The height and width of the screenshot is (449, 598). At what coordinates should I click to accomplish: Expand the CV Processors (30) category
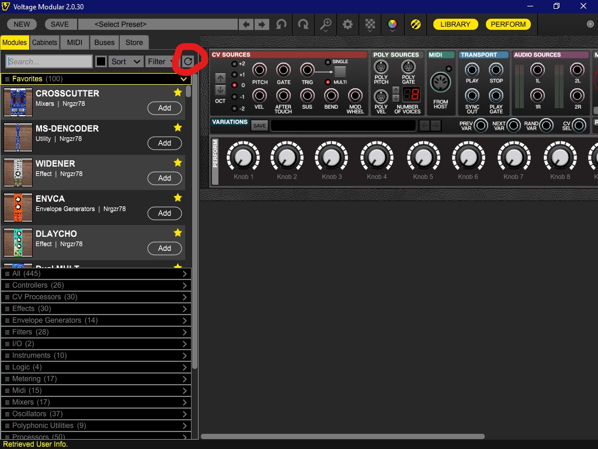tap(96, 297)
